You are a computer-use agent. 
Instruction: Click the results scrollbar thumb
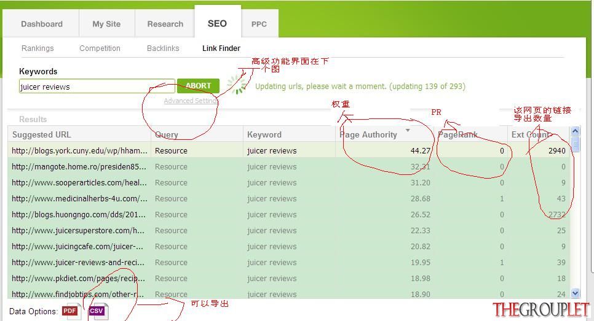point(575,144)
